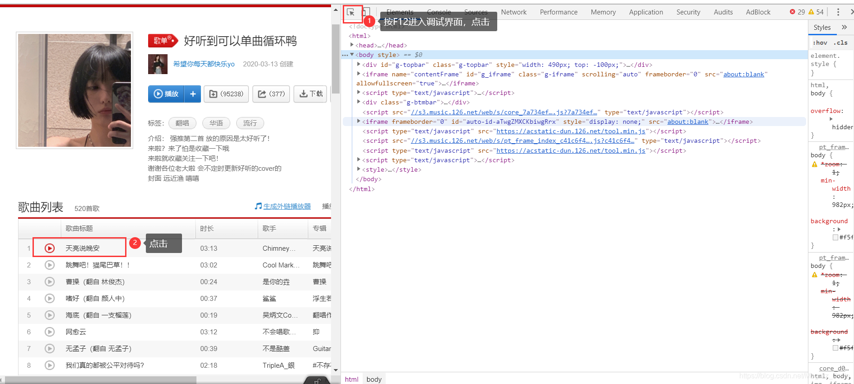Click the yellow warning count icon
854x384 pixels.
[x=811, y=12]
